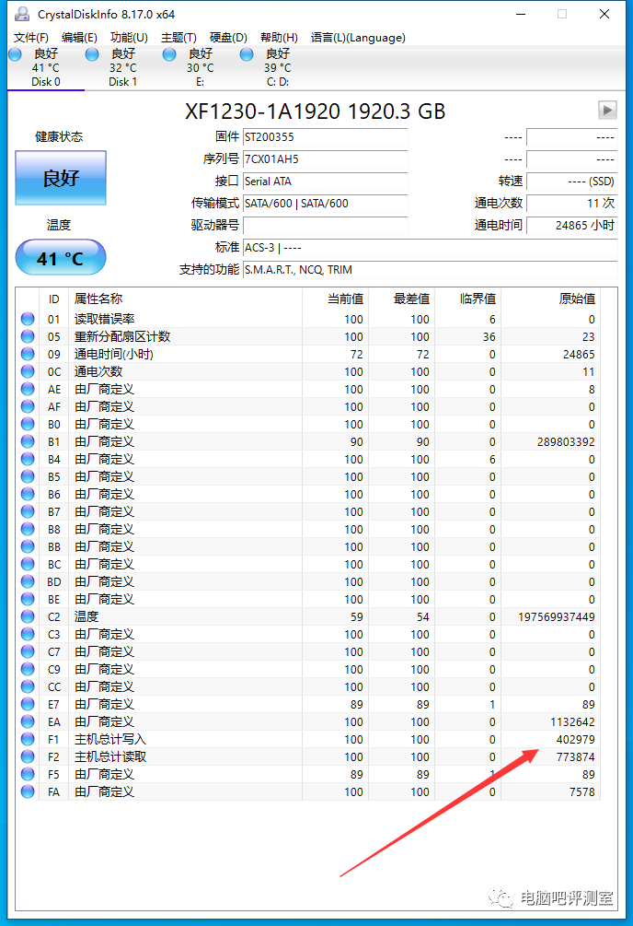Click status orb for attribute 05 row
Viewport: 633px width, 926px height.
[x=28, y=336]
